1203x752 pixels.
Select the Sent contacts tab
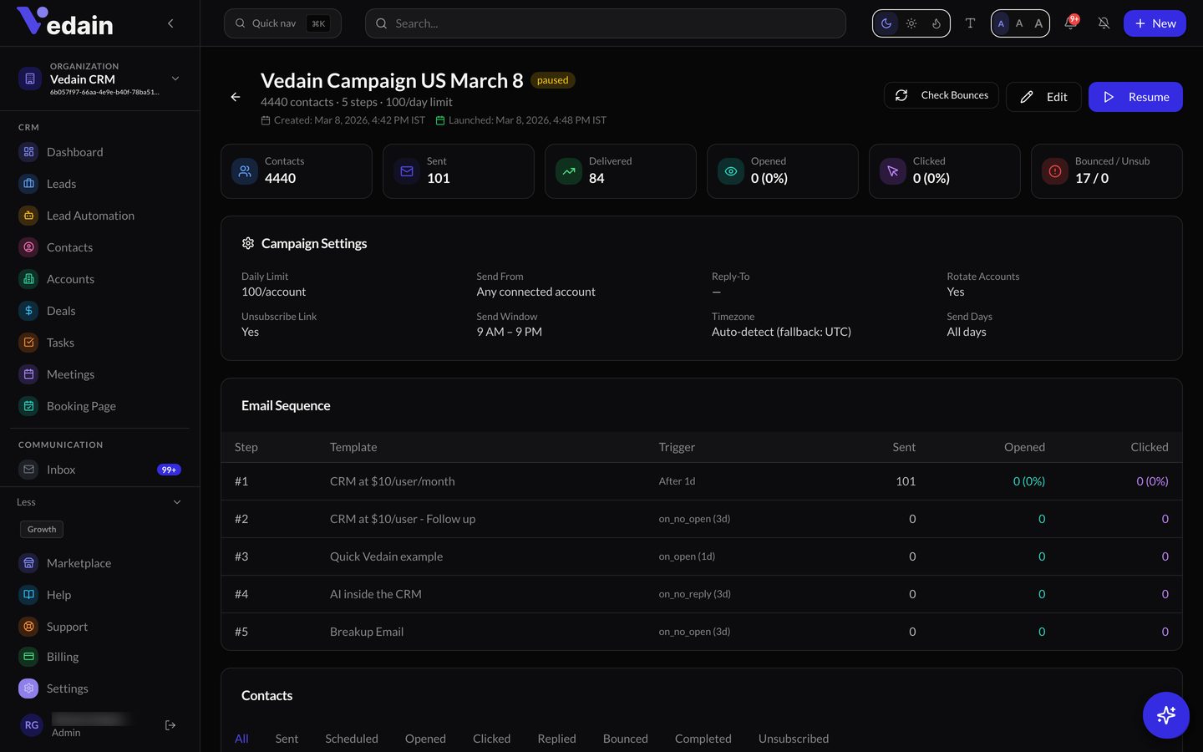coord(287,739)
